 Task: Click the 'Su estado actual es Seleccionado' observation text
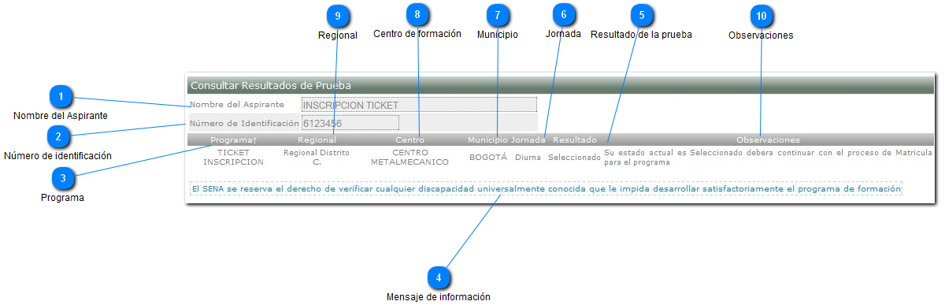pos(768,157)
